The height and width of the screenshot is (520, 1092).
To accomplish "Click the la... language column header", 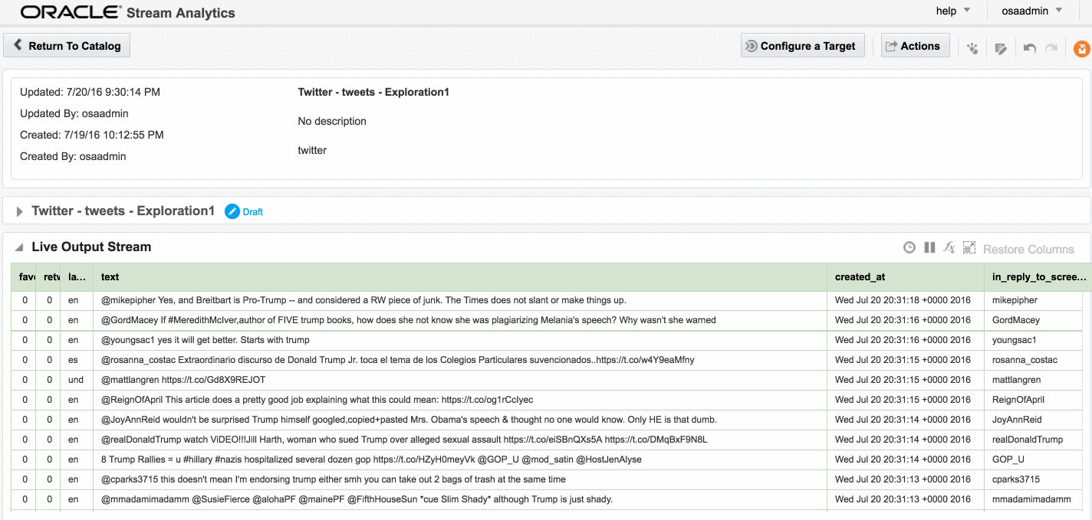I will coord(77,276).
